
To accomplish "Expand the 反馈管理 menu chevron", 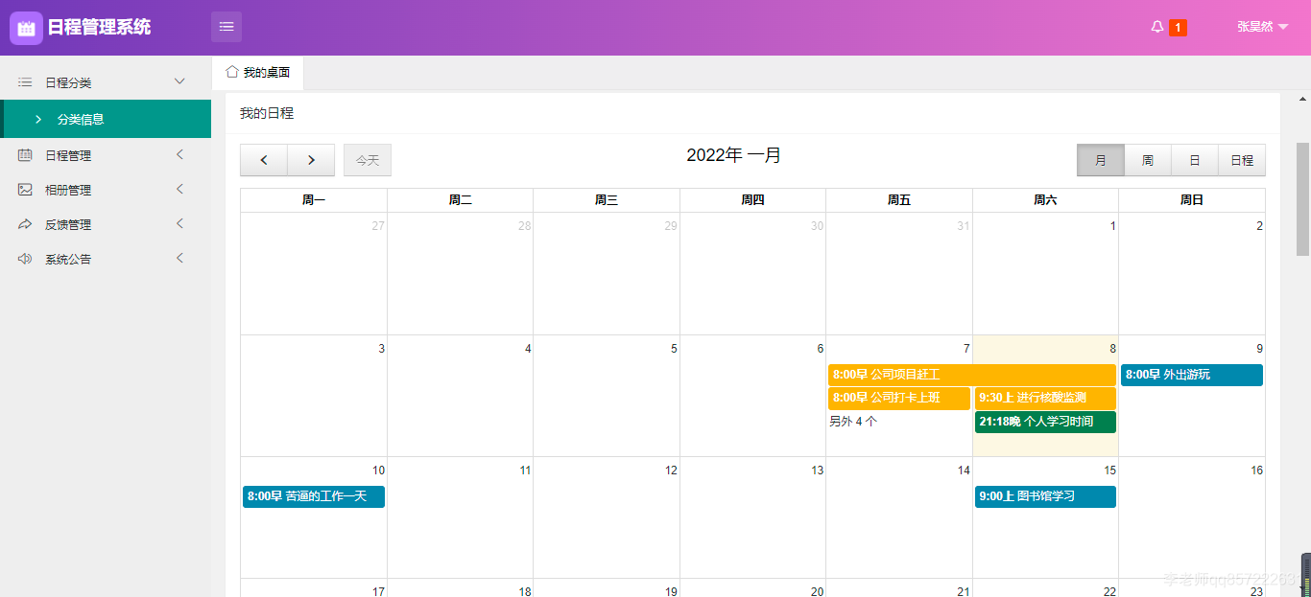I will coord(179,223).
